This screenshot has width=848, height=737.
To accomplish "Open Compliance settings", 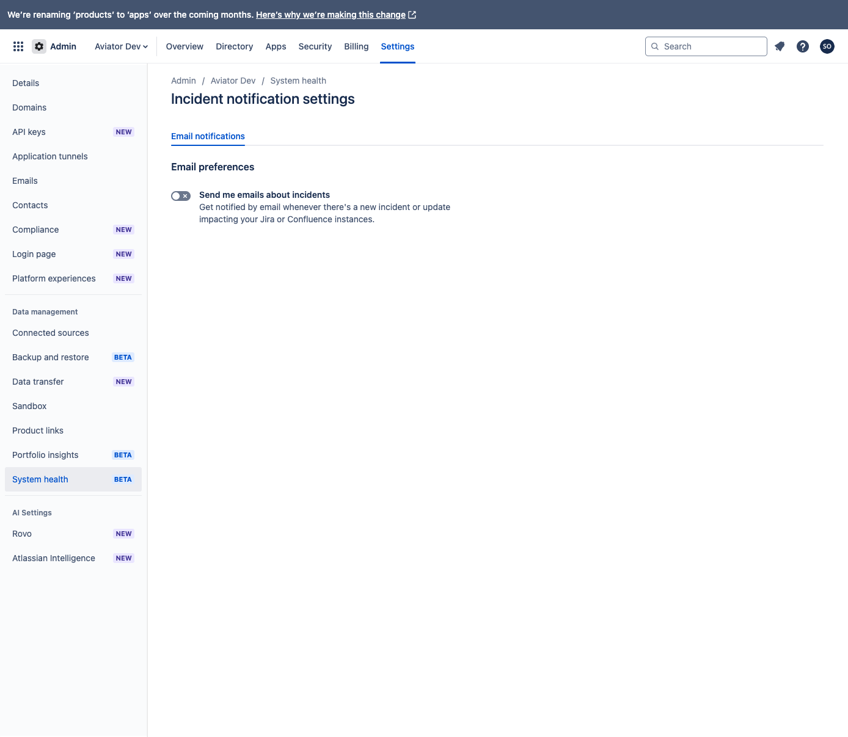I will [x=73, y=230].
